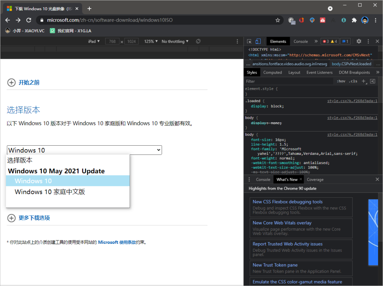Expand the 开始之前 section
The image size is (383, 286).
pos(29,83)
